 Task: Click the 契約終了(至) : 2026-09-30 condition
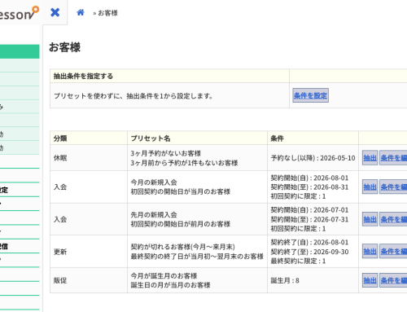click(x=309, y=252)
